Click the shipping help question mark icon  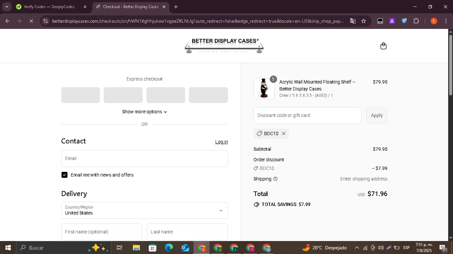[275, 179]
